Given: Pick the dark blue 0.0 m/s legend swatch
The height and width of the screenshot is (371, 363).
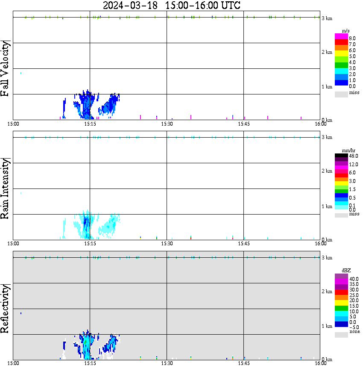Looking at the screenshot, I should (341, 82).
